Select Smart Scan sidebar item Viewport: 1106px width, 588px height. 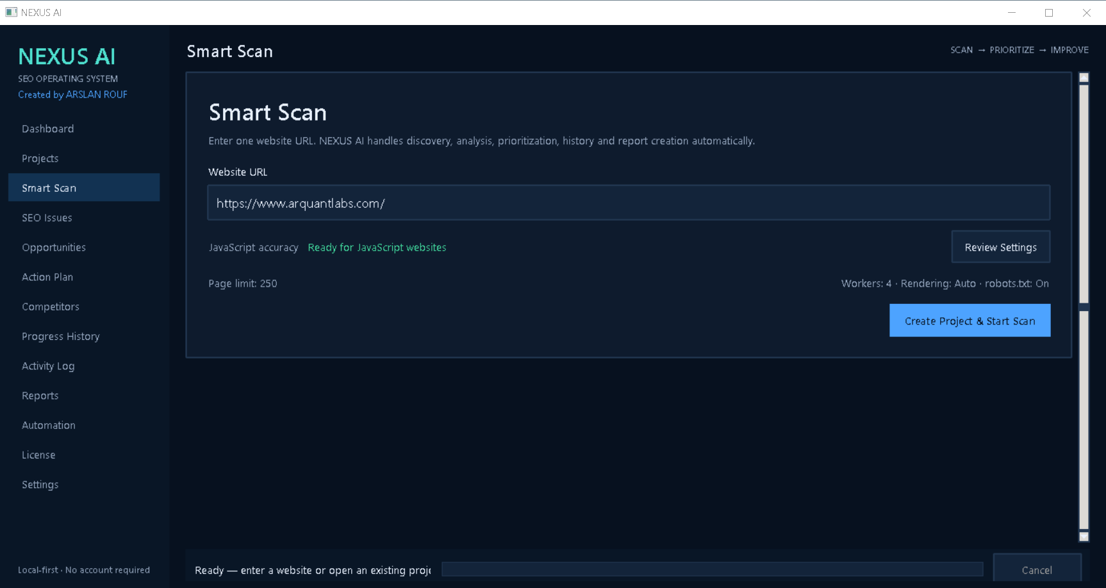pos(84,188)
